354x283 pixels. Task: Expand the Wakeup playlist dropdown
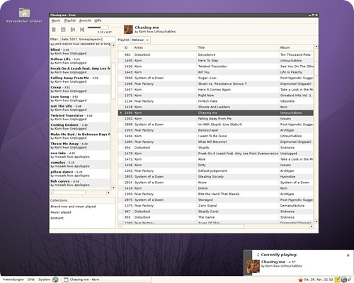140,40
